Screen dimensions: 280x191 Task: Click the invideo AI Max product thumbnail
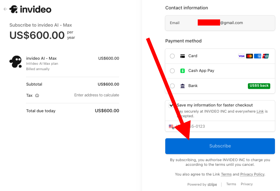[16, 62]
